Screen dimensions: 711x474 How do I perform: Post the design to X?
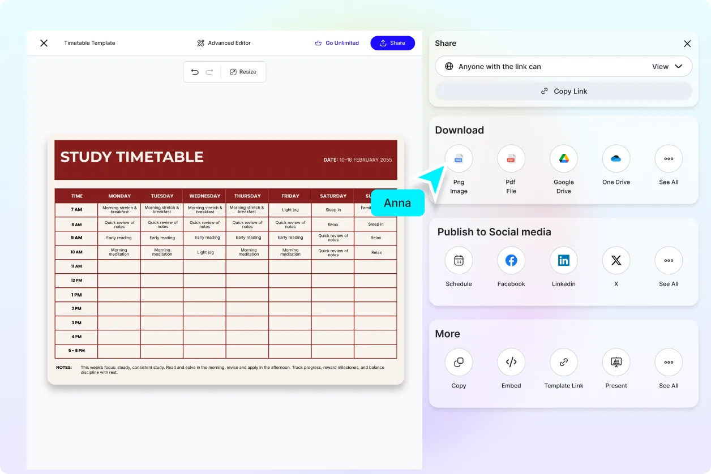click(616, 260)
